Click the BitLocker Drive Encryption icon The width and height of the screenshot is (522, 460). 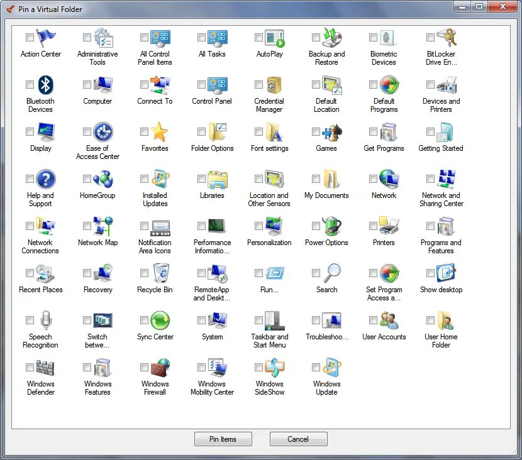pyautogui.click(x=447, y=37)
